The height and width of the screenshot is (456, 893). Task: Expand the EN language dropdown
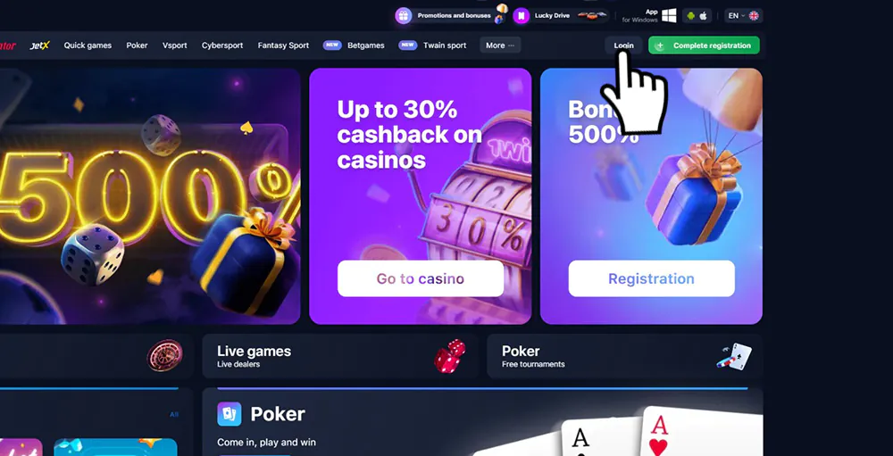pos(736,16)
